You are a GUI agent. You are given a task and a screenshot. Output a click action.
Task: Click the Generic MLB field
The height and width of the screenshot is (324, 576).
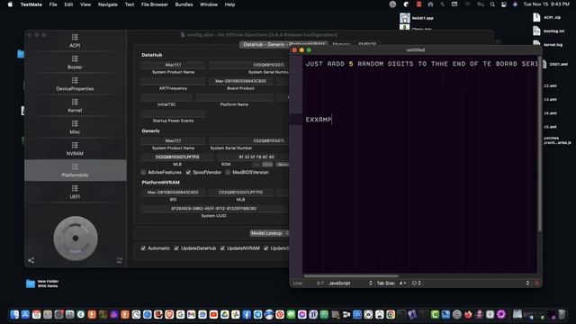[177, 157]
